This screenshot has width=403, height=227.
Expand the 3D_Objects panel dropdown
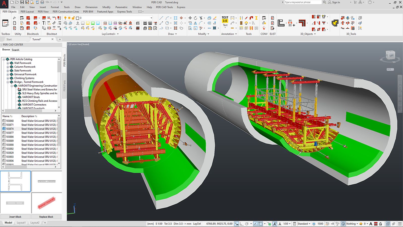tap(315, 34)
